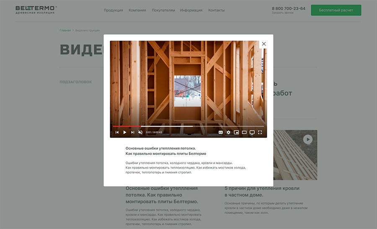Screen dimensions: 377x229
Task: Click the Заказать звонок link
Action: tap(282, 13)
